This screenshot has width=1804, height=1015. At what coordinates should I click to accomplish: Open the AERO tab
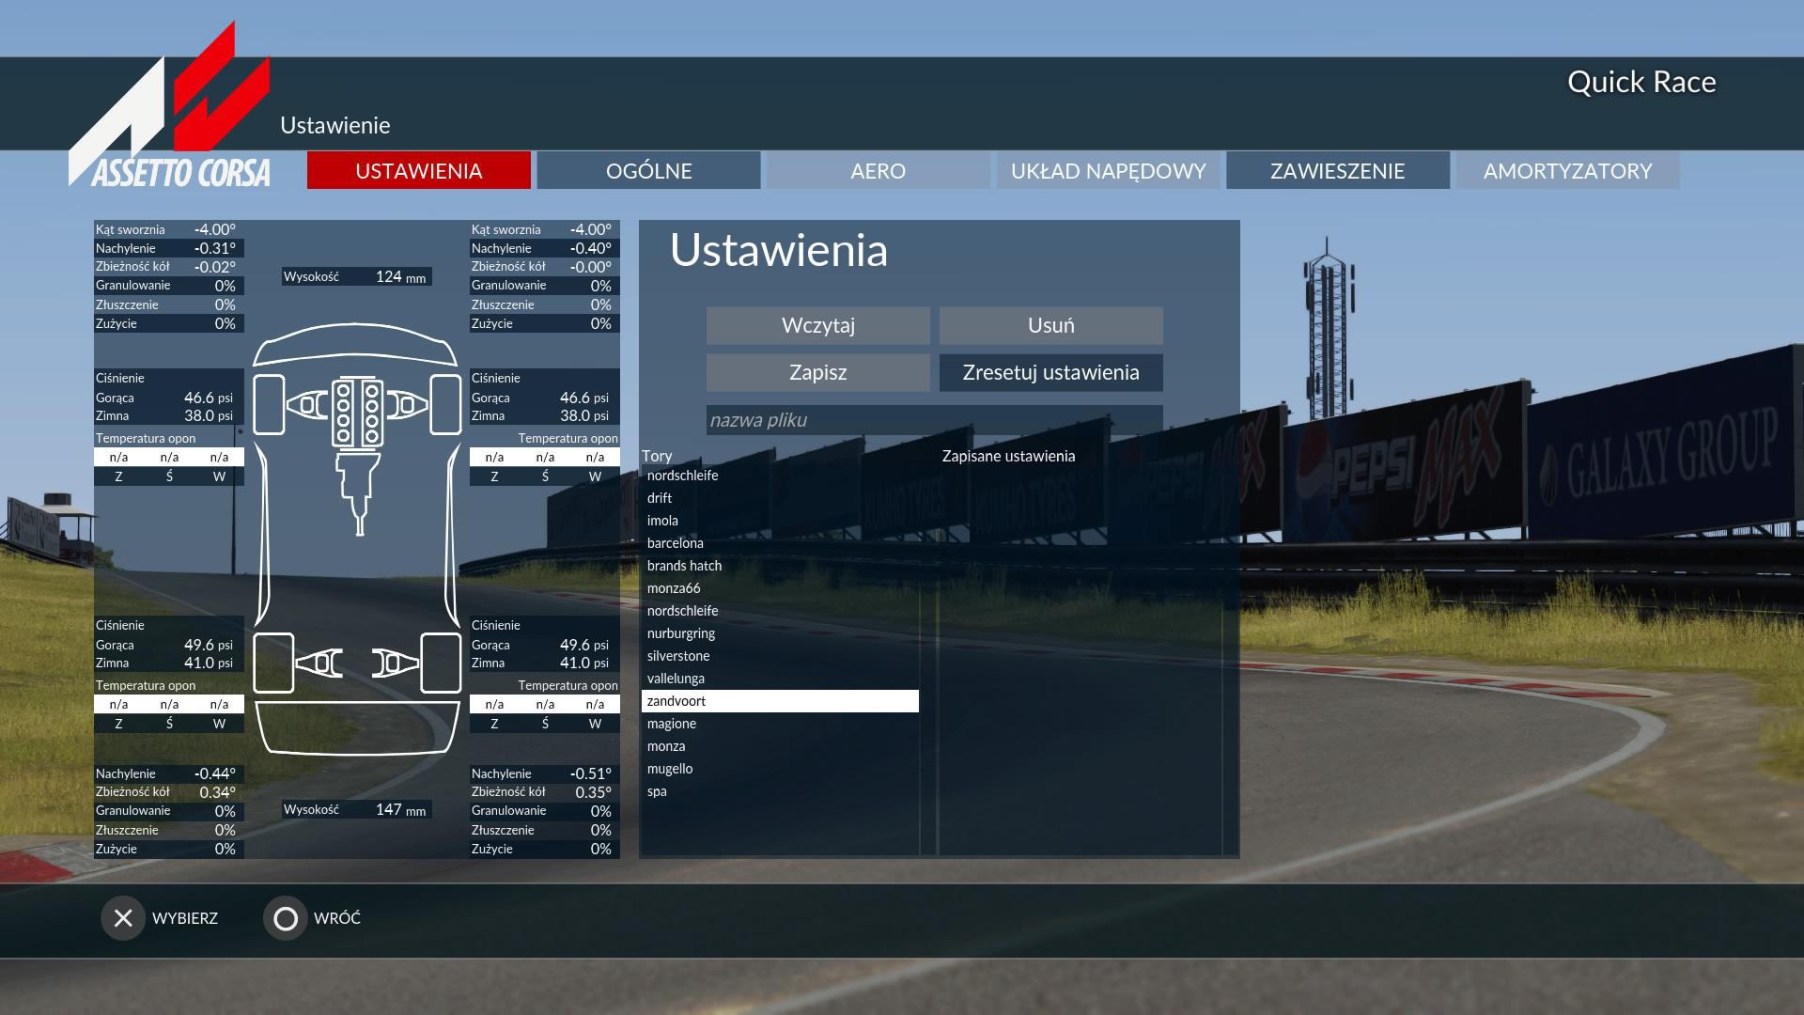pos(879,170)
